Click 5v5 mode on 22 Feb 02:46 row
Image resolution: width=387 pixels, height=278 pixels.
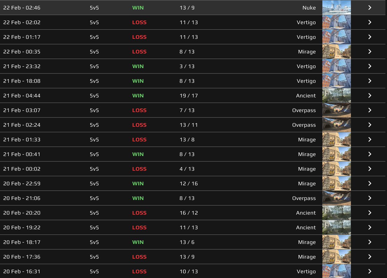tap(94, 8)
